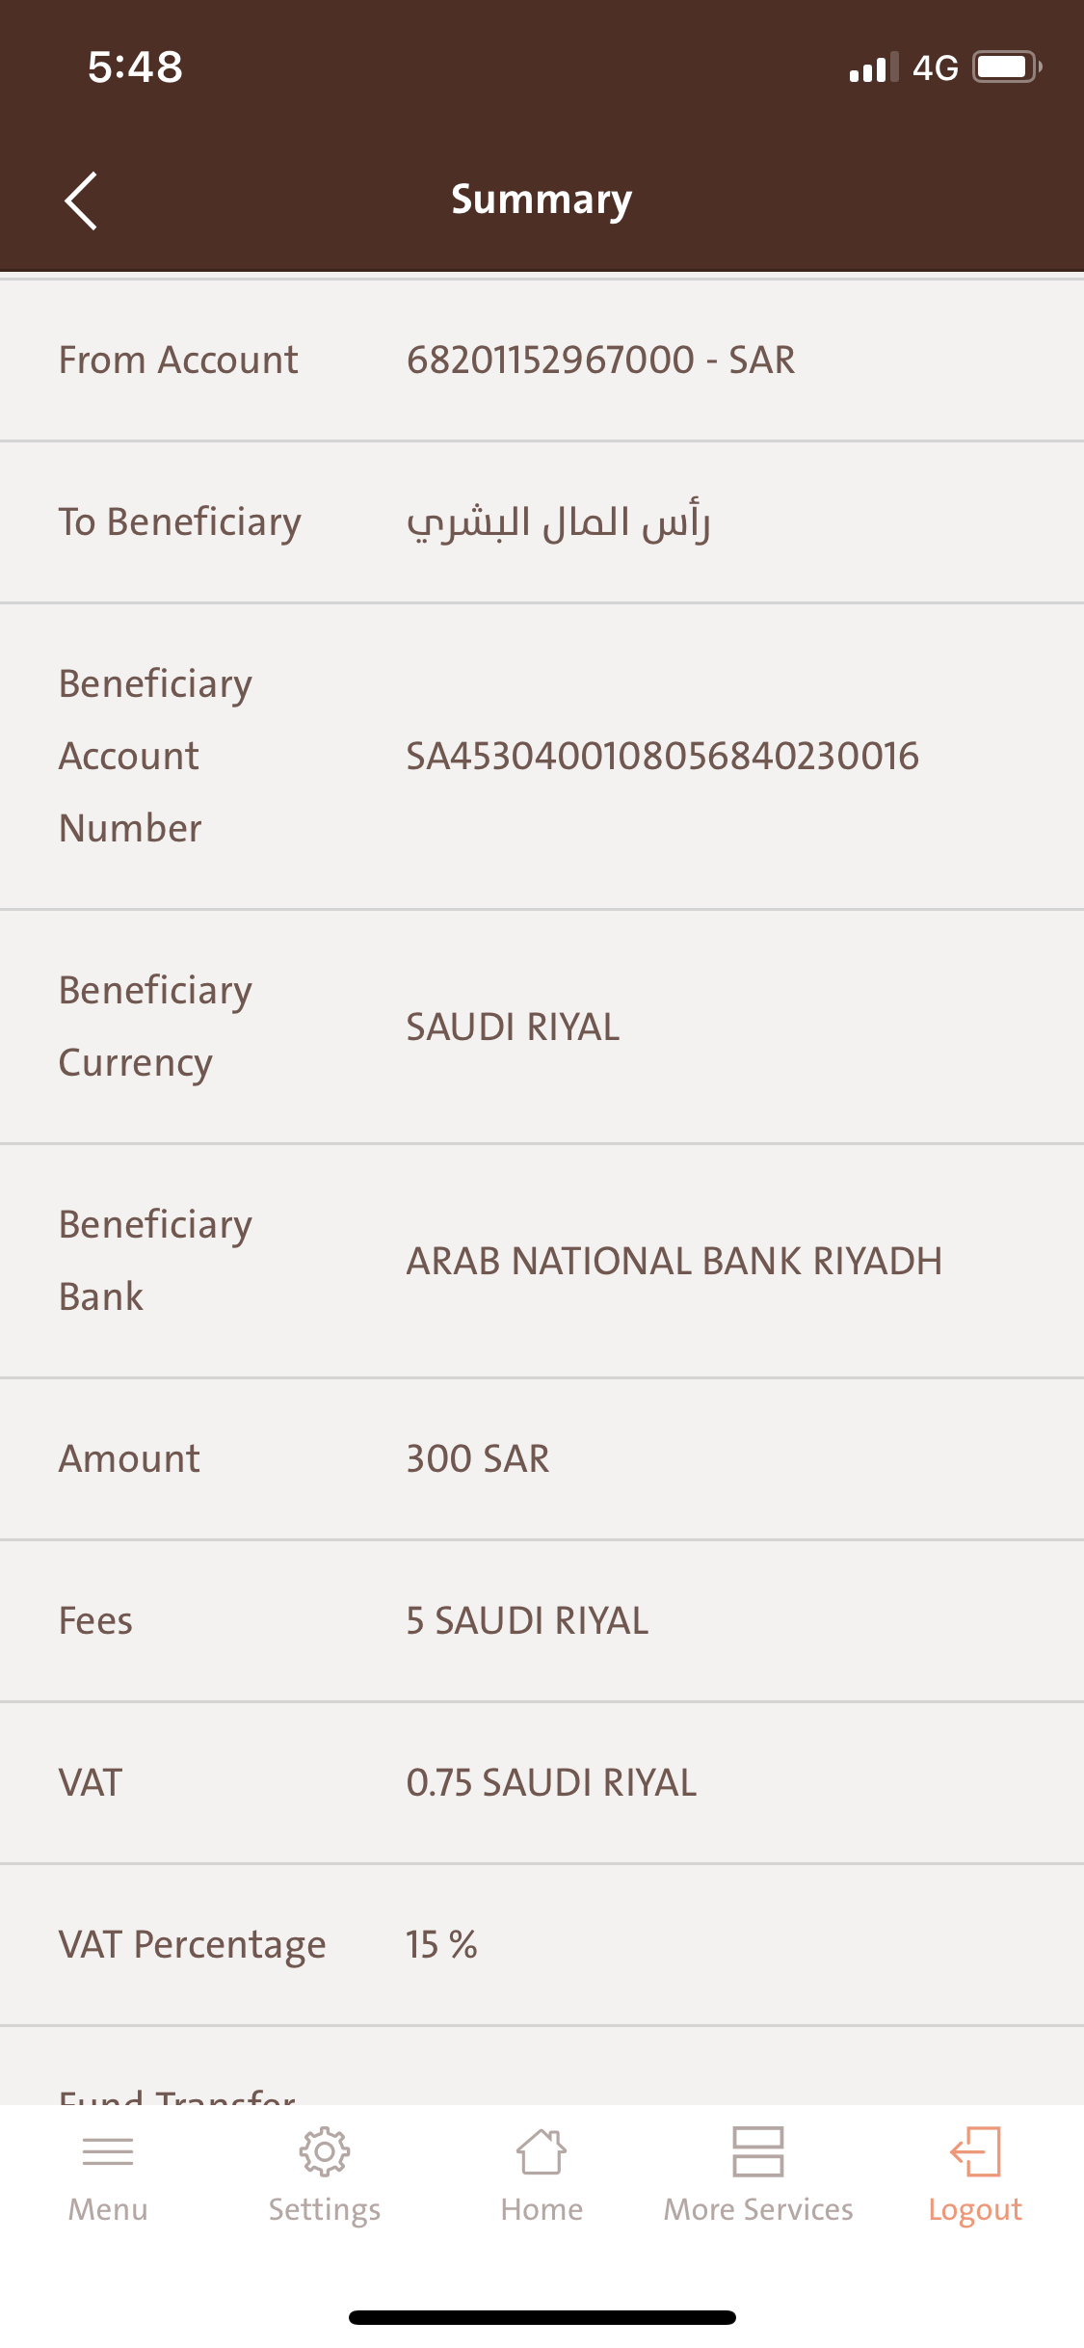The height and width of the screenshot is (2348, 1084).
Task: Tap the Logout icon
Action: [975, 2151]
